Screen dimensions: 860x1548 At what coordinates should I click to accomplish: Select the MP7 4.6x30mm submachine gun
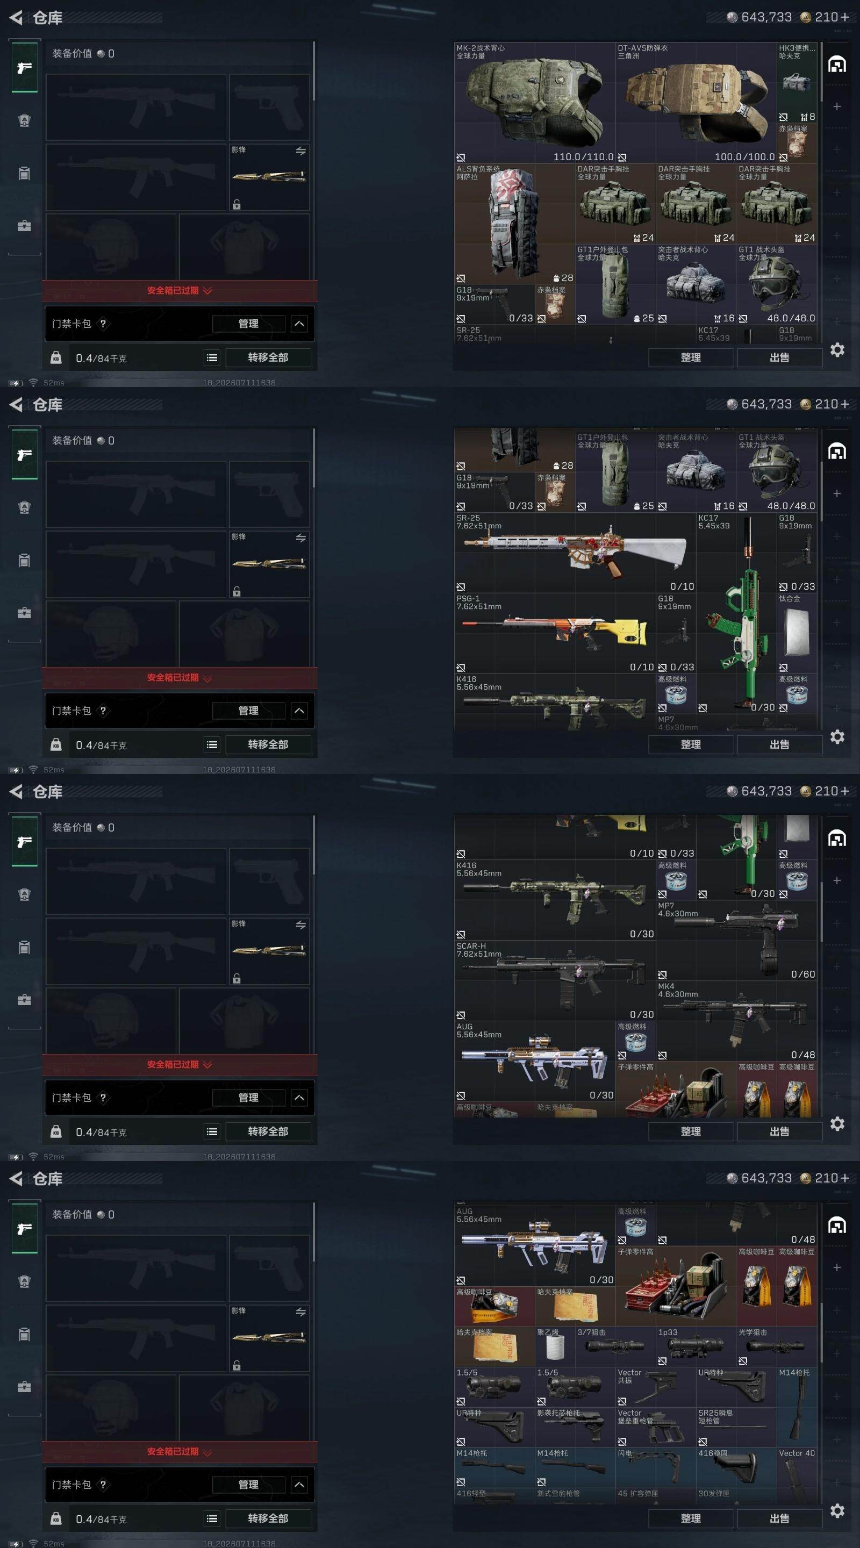[x=737, y=941]
